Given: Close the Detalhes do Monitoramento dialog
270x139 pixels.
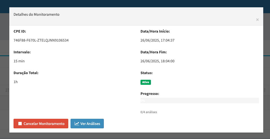Looking at the screenshot, I should click(x=257, y=20).
